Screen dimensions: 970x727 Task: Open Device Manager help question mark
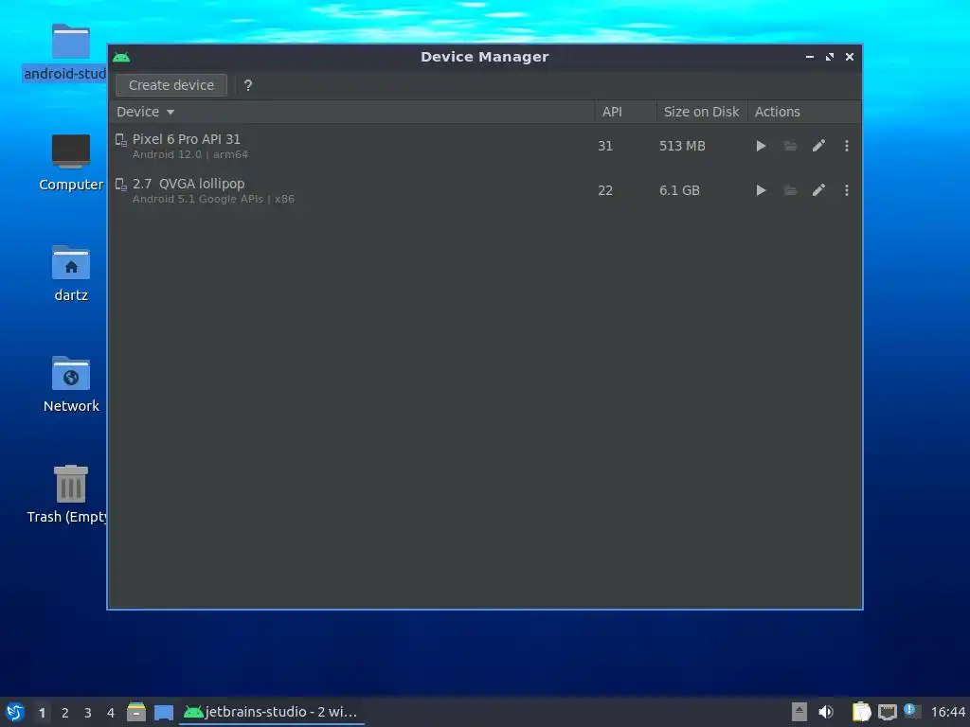[248, 85]
